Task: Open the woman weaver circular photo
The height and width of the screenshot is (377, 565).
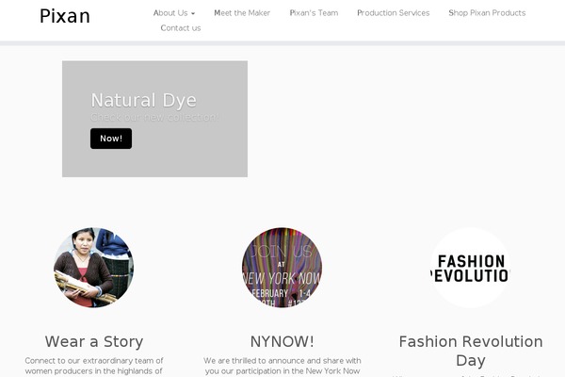Action: 93,268
